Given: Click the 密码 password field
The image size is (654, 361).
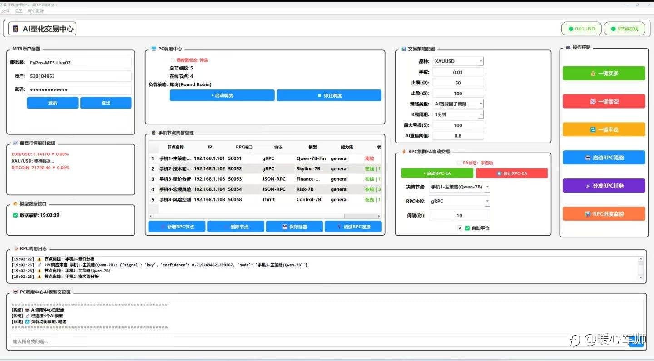Looking at the screenshot, I should click(79, 89).
